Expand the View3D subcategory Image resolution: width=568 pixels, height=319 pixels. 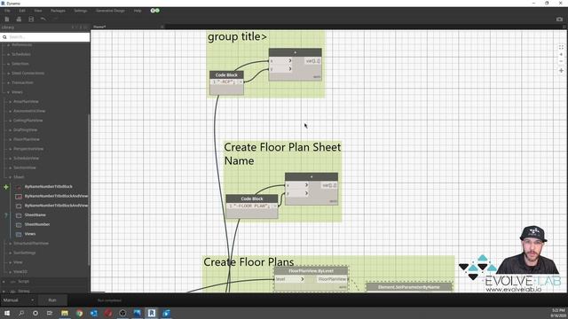pos(20,272)
